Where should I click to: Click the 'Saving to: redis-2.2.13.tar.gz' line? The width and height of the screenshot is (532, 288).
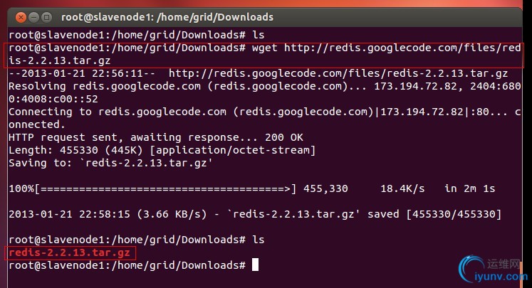pos(110,163)
